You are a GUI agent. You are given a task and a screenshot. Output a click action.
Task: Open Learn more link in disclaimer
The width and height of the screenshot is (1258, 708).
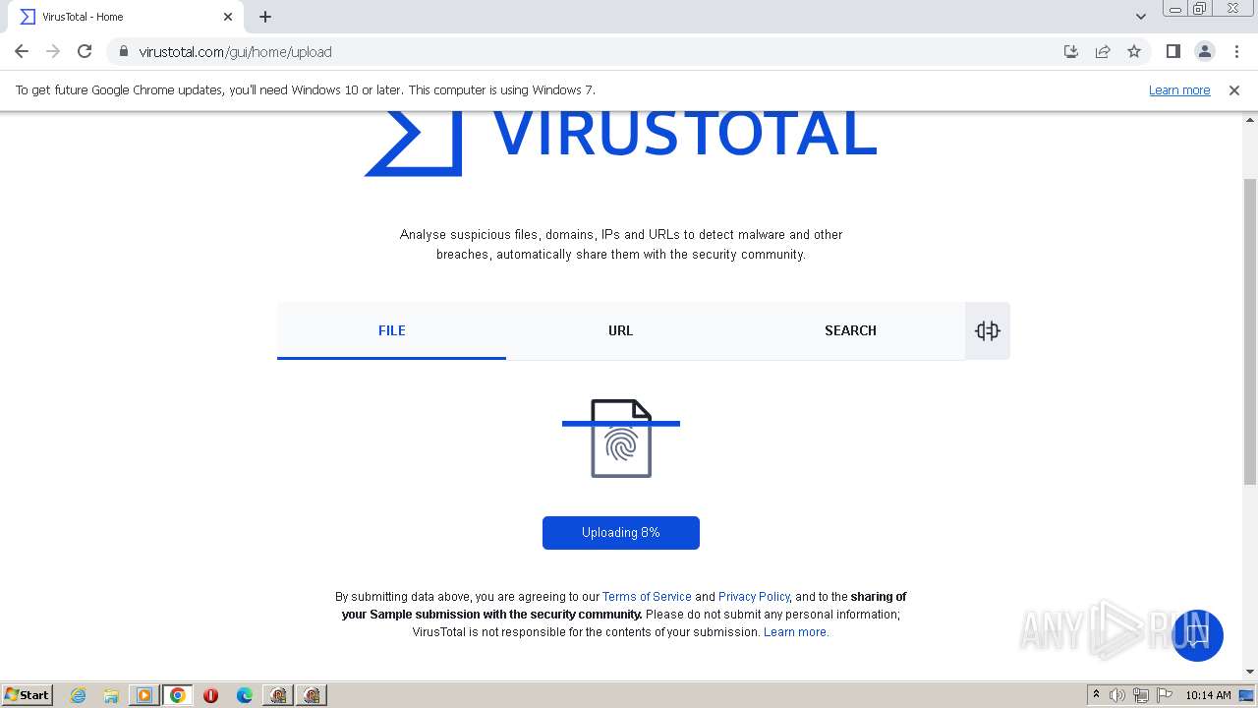pos(796,631)
